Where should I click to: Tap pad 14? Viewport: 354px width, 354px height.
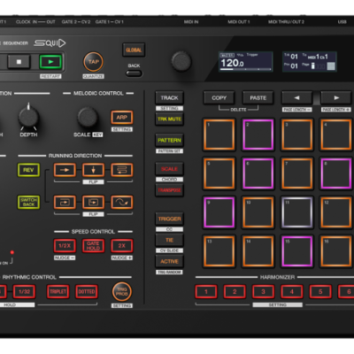click(x=258, y=251)
